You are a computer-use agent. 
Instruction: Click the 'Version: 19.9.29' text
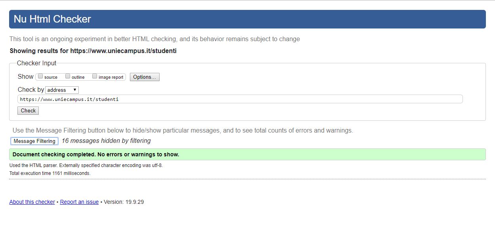click(x=124, y=202)
